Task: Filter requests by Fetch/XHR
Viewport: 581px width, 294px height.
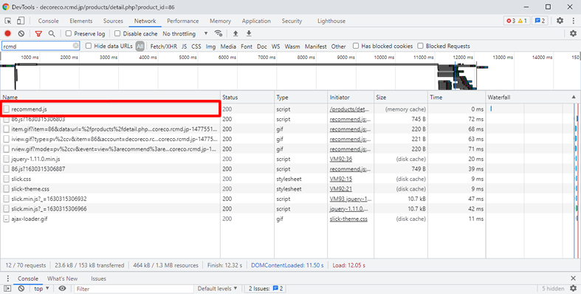Action: click(x=163, y=47)
